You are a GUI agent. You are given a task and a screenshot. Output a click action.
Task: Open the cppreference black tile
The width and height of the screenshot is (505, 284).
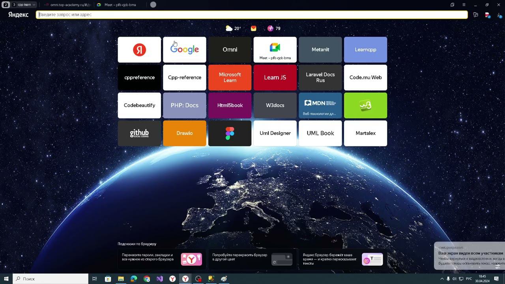pyautogui.click(x=139, y=78)
